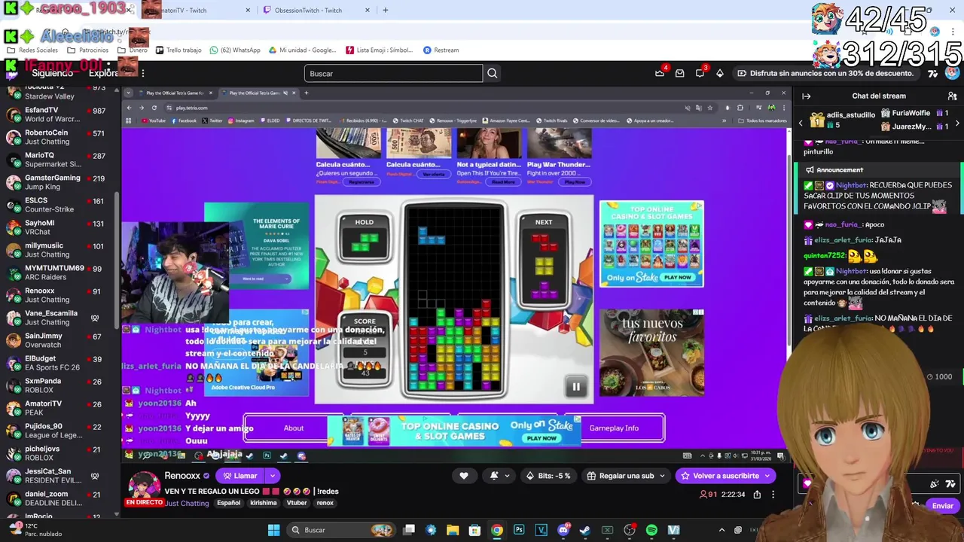Open Microsoft Store from the taskbar
The image size is (964, 542).
click(x=474, y=530)
